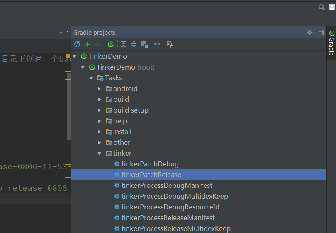The width and height of the screenshot is (336, 233).
Task: Collapse the top-level TinkerDemo node
Action: [x=75, y=56]
